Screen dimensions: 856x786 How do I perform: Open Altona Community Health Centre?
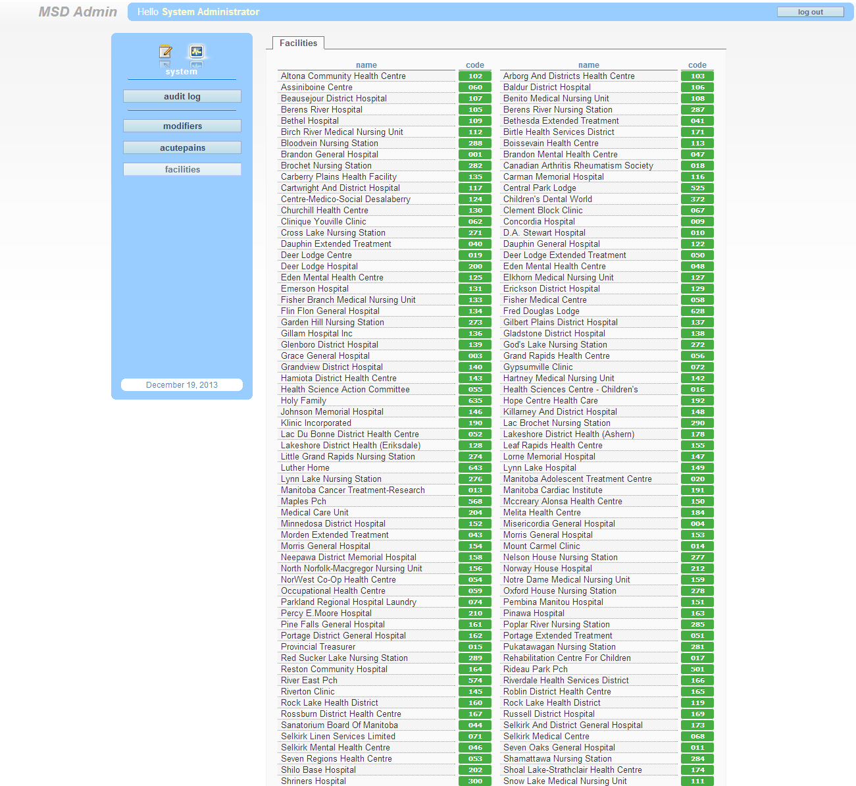[343, 76]
